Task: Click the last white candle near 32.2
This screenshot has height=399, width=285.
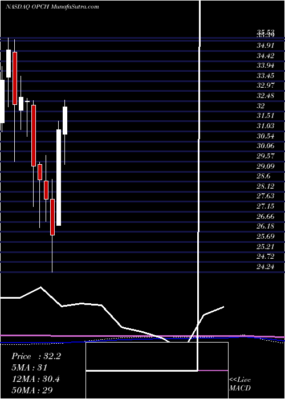Action: pos(65,120)
